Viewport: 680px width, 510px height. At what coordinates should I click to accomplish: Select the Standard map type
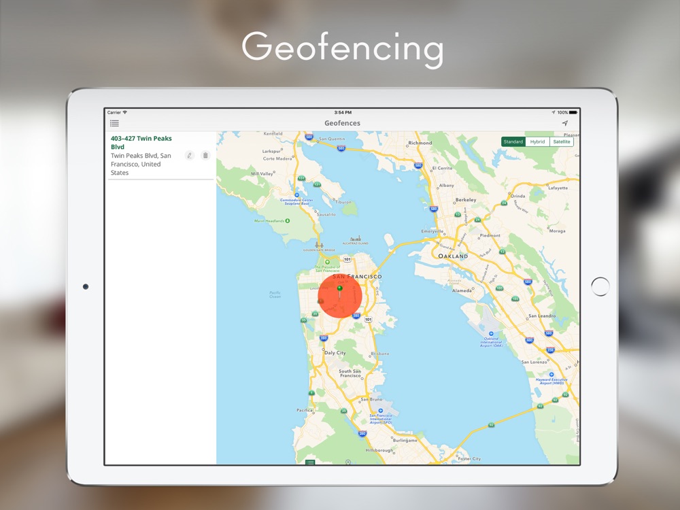pyautogui.click(x=513, y=142)
